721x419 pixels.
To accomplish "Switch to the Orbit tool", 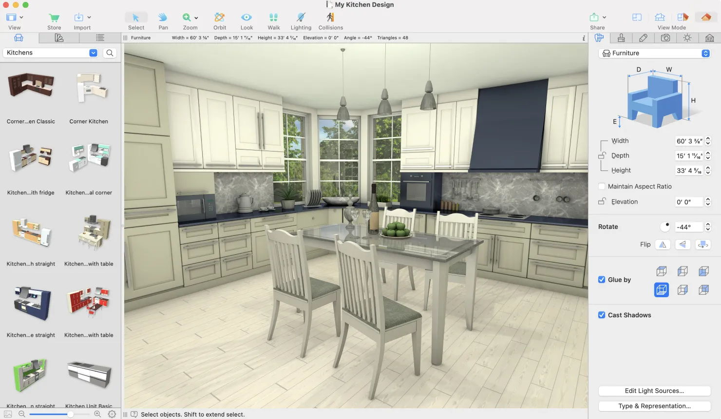I will [x=220, y=18].
